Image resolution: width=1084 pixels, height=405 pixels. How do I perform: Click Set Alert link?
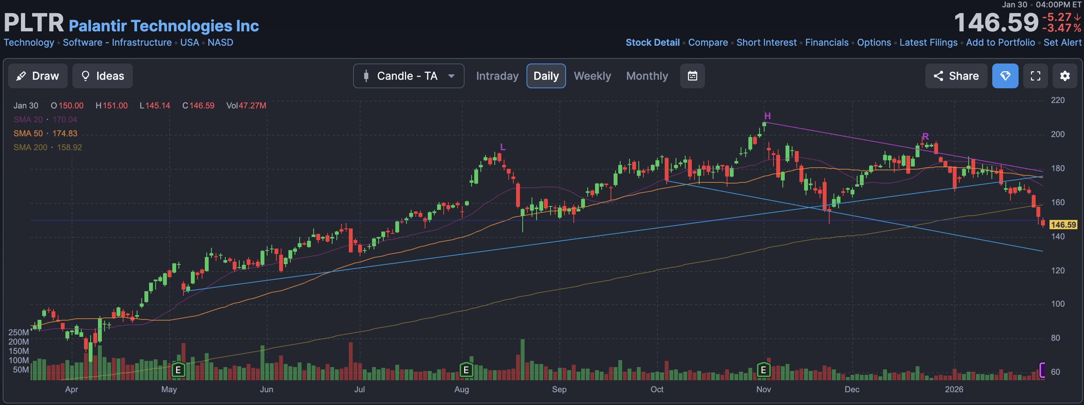click(x=1062, y=43)
